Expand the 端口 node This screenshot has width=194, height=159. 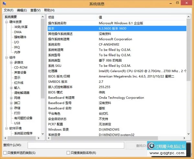pos(11,103)
